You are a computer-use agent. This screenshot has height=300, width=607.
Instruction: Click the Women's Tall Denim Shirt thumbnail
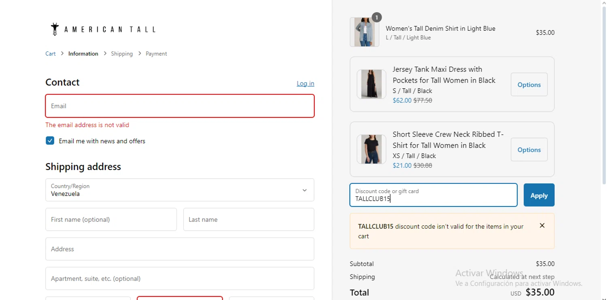(365, 32)
